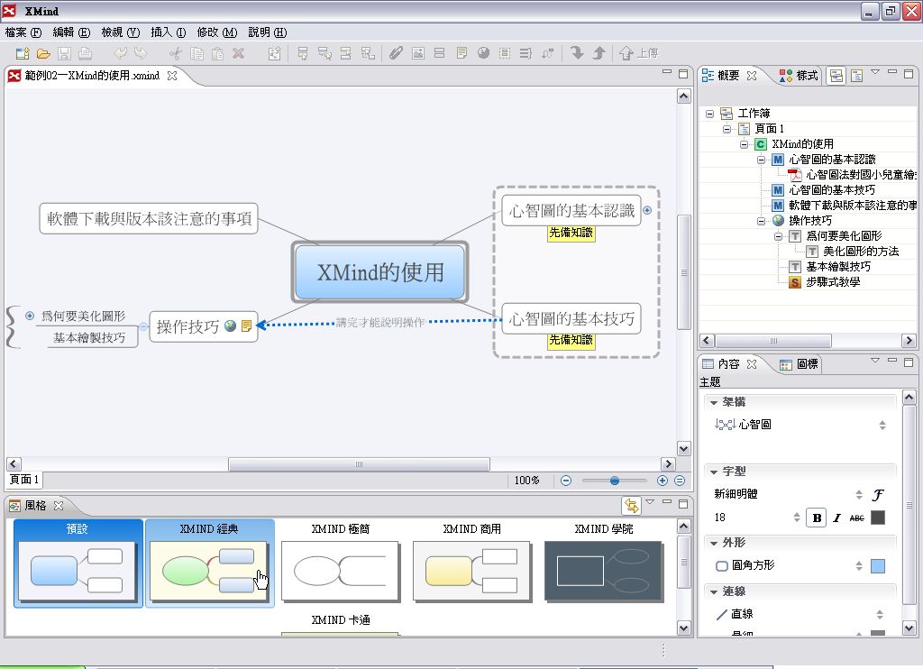Click the Paste clipboard icon

[x=217, y=53]
